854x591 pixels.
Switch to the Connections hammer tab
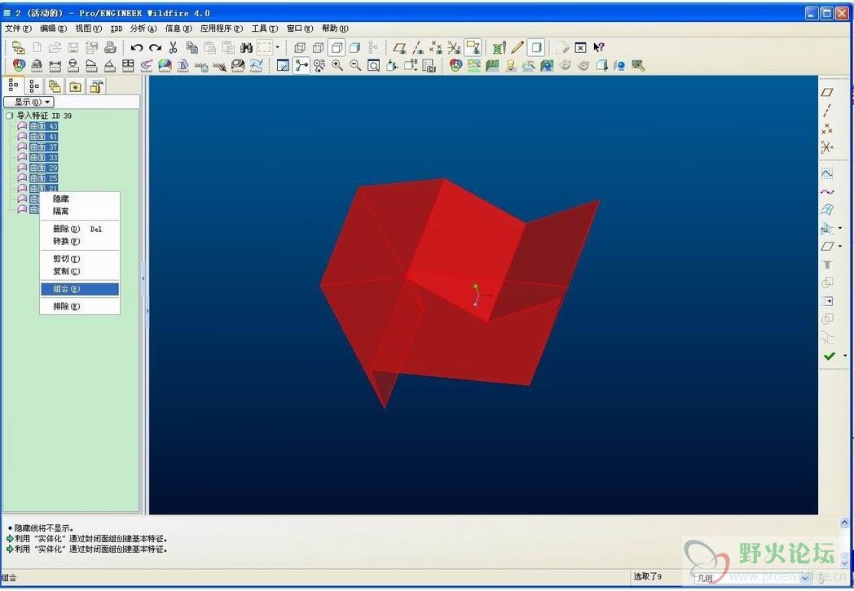(x=96, y=86)
